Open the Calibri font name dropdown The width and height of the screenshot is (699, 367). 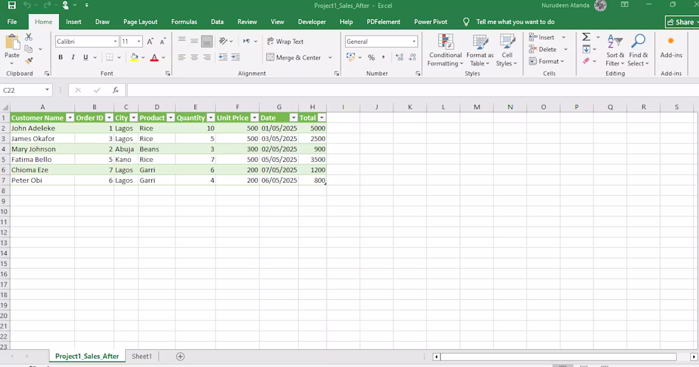(116, 41)
